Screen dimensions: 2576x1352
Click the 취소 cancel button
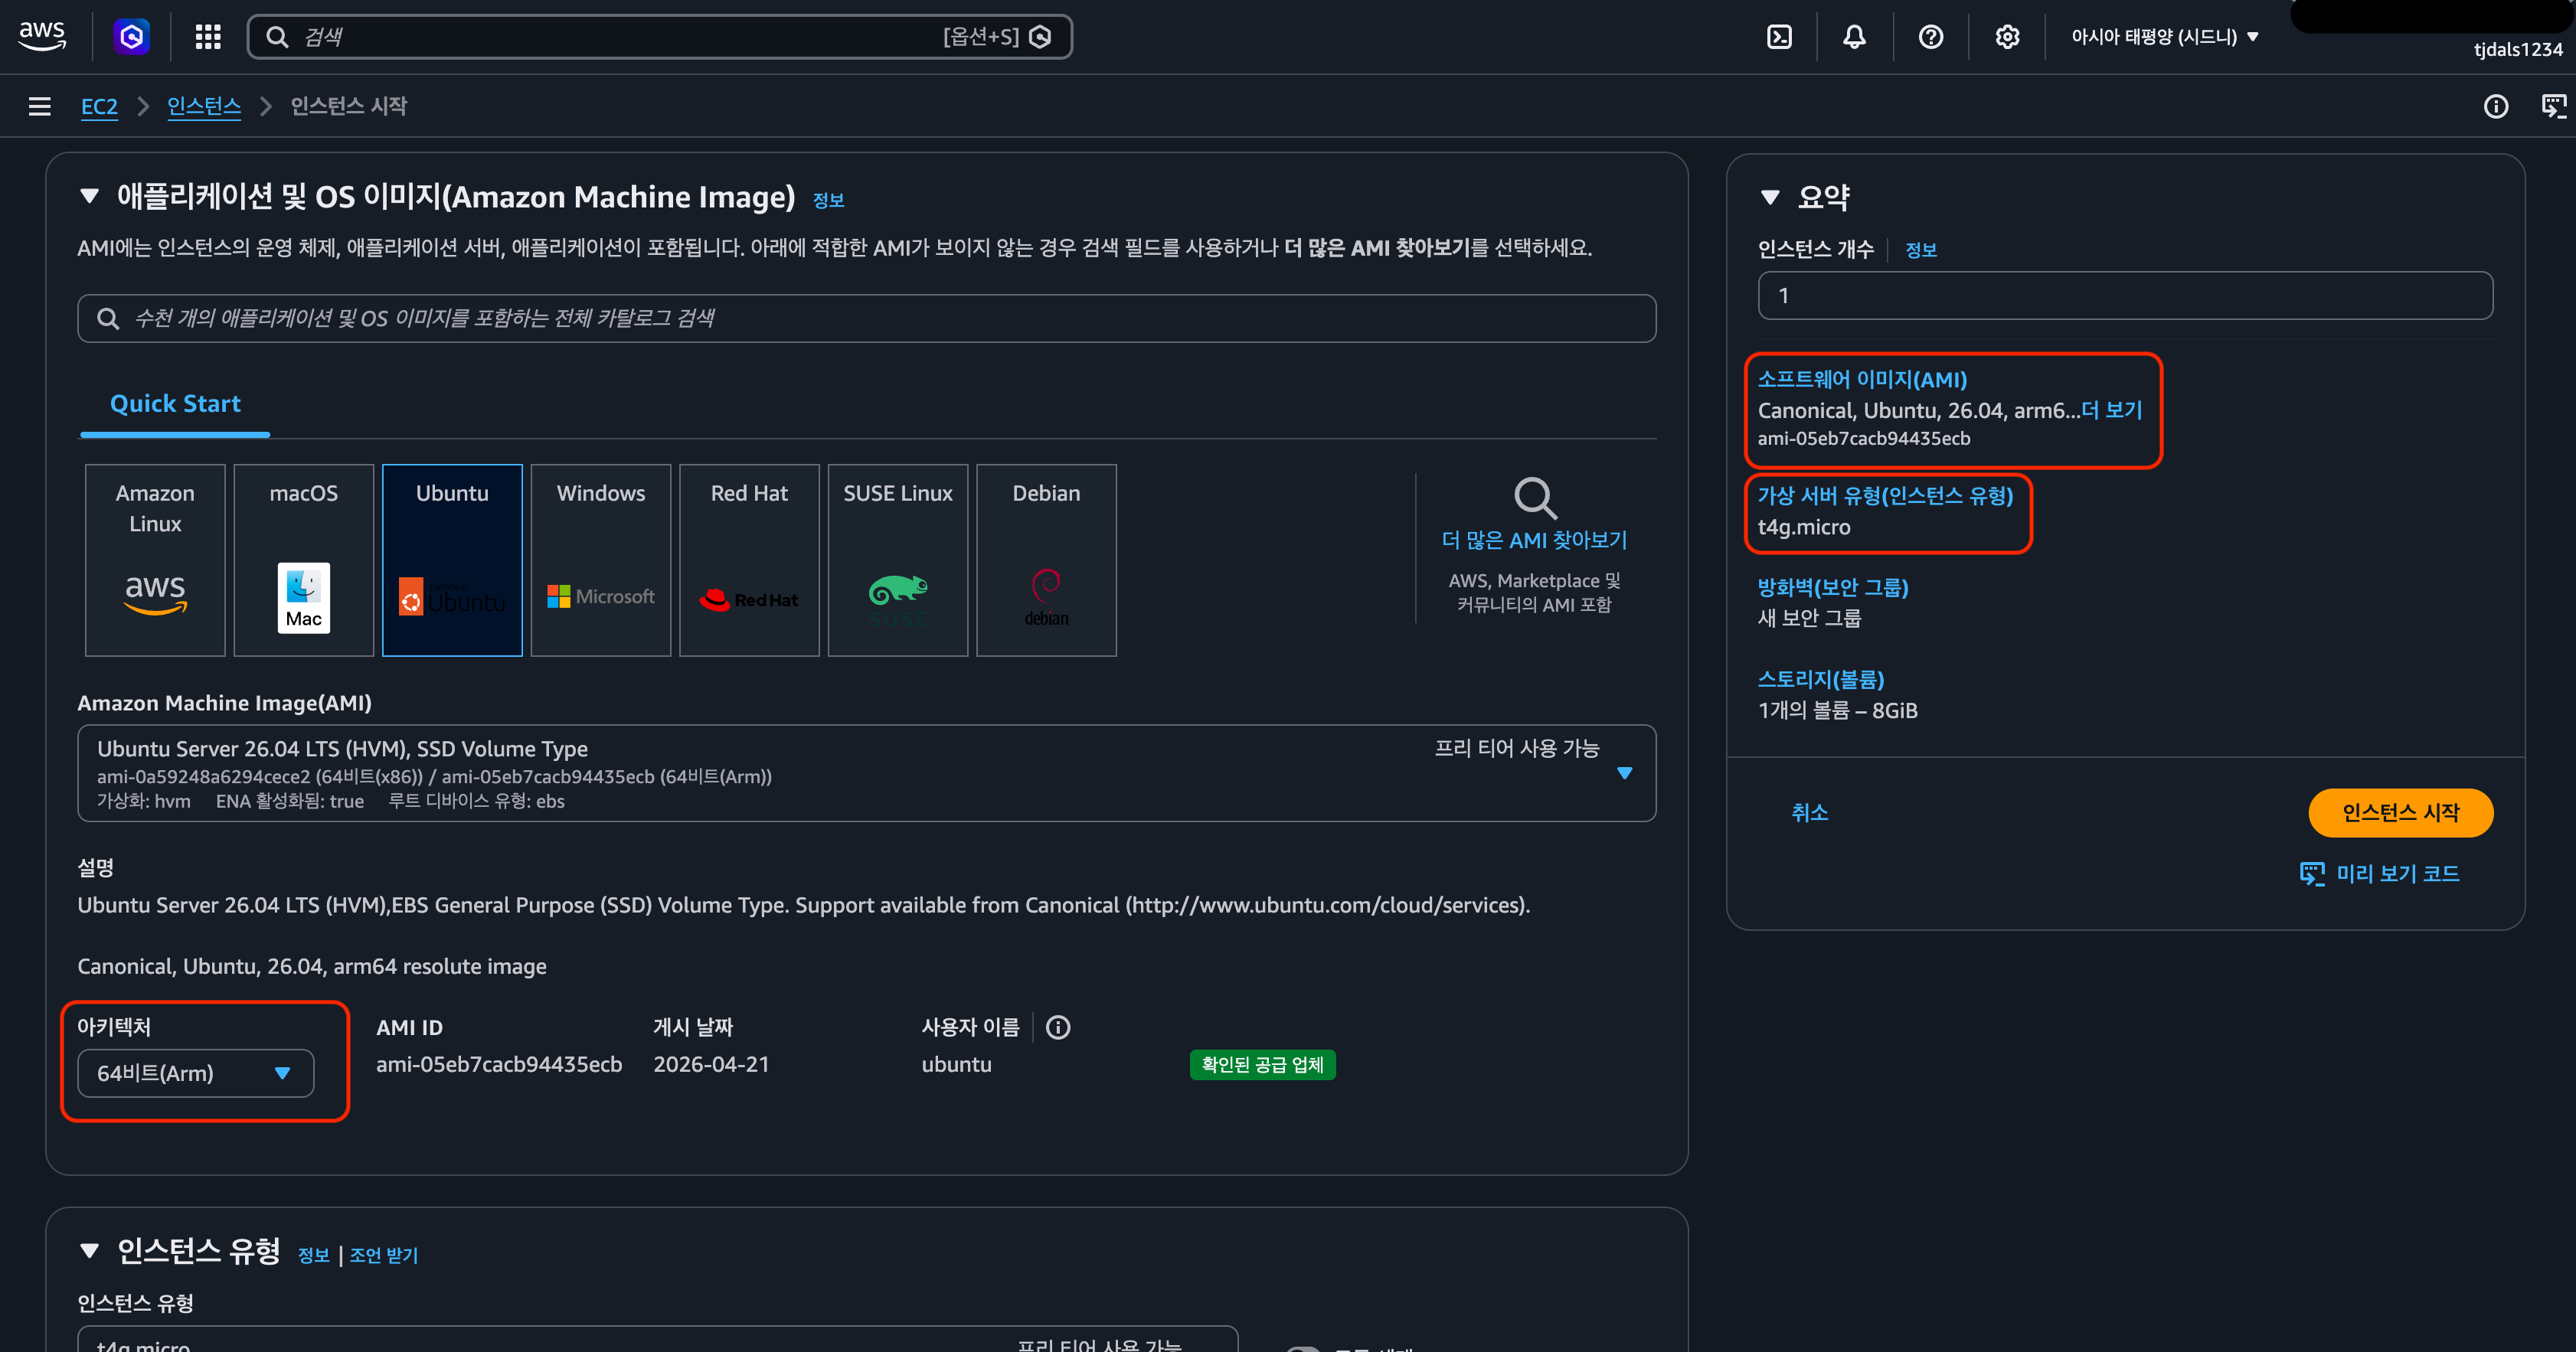tap(1809, 813)
